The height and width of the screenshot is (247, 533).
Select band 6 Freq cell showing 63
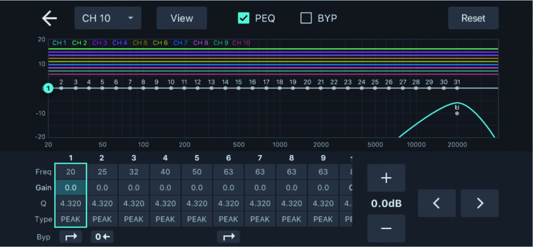click(x=228, y=172)
